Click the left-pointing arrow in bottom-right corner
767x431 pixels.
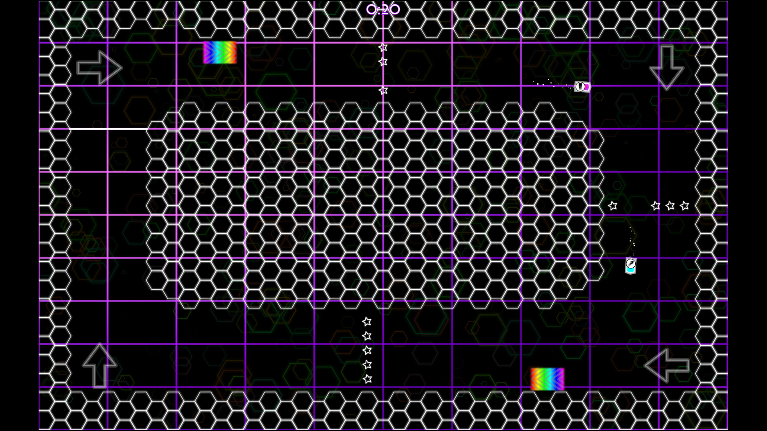tap(667, 365)
